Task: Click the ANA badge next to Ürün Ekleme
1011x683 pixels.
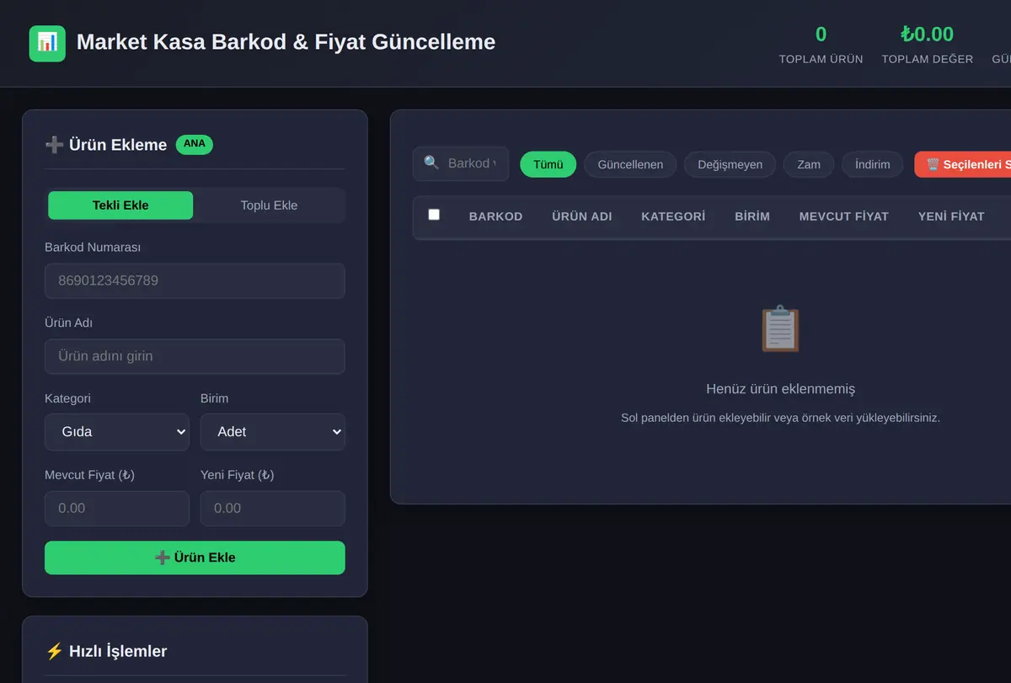Action: click(195, 144)
